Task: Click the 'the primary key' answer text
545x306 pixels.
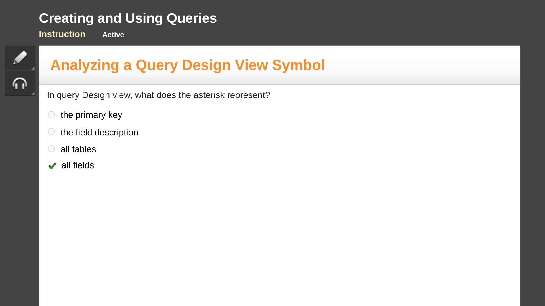Action: coord(91,115)
